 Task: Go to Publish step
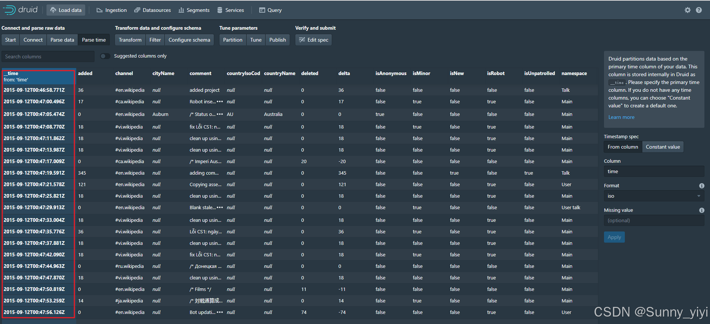click(277, 40)
